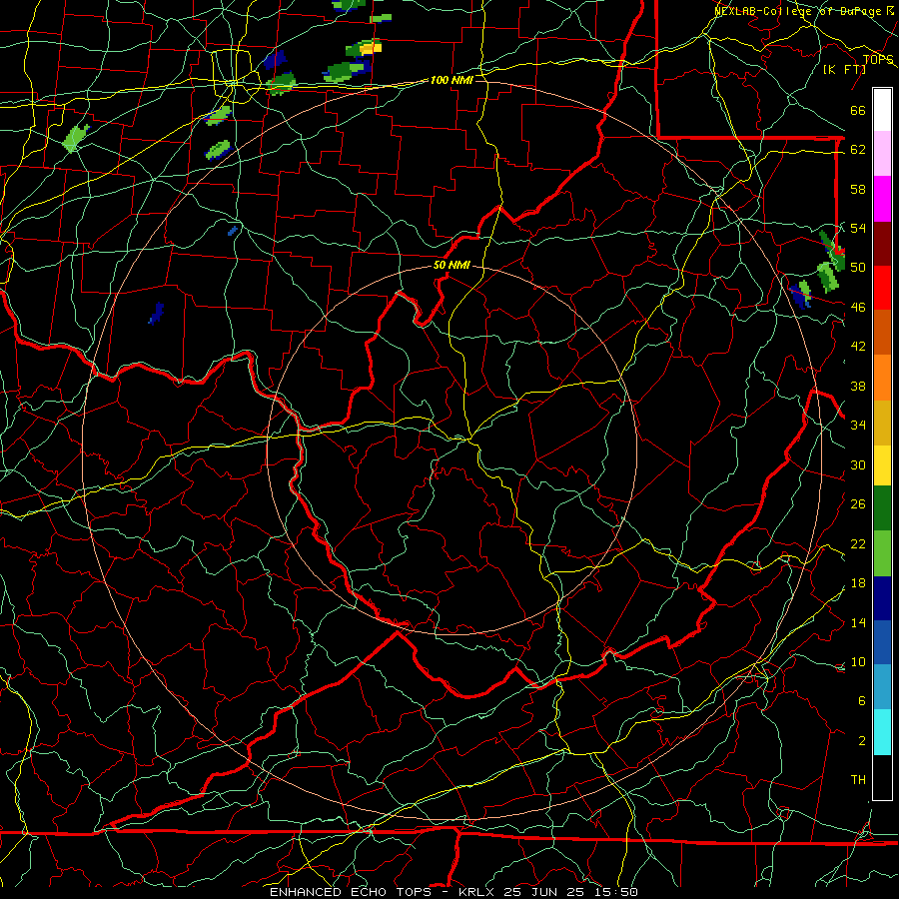Click the legend value "10"
This screenshot has height=899, width=899.
pyautogui.click(x=858, y=662)
